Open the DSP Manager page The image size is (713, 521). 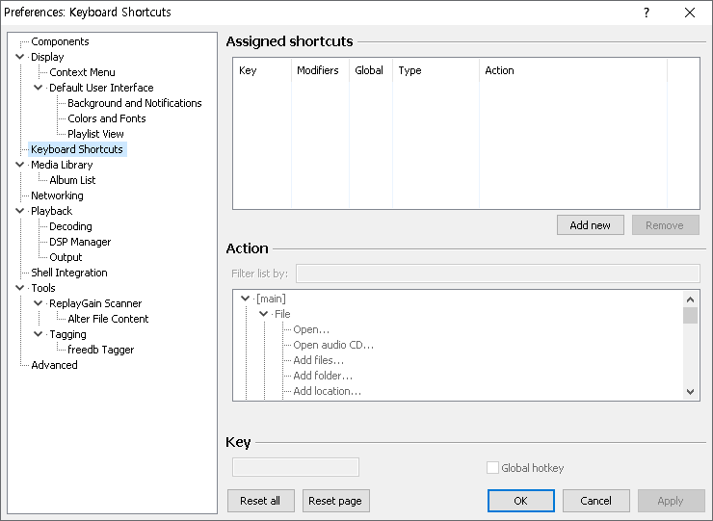click(80, 242)
